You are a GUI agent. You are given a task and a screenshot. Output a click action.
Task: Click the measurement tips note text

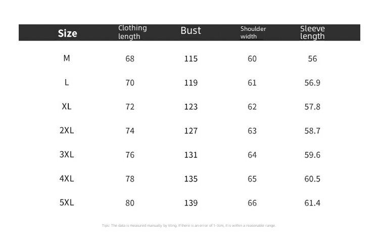pyautogui.click(x=189, y=225)
